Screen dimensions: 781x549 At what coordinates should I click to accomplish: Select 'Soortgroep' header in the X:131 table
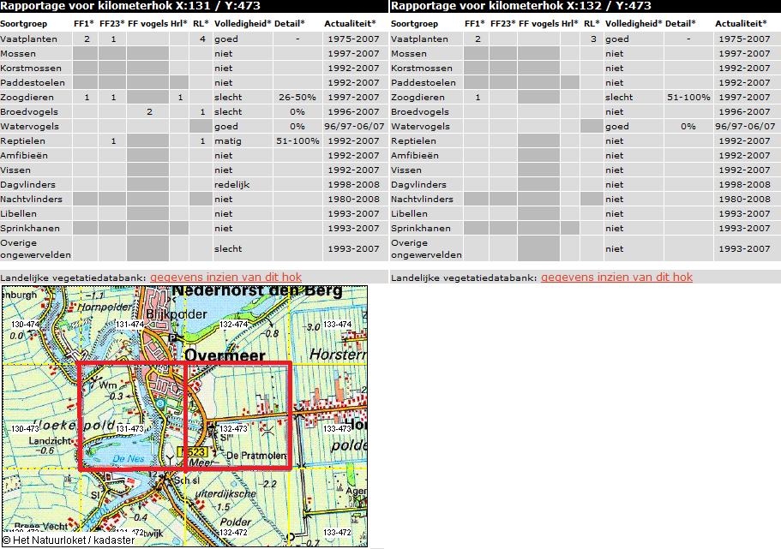coord(24,24)
